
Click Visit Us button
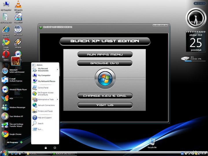[x=105, y=105]
